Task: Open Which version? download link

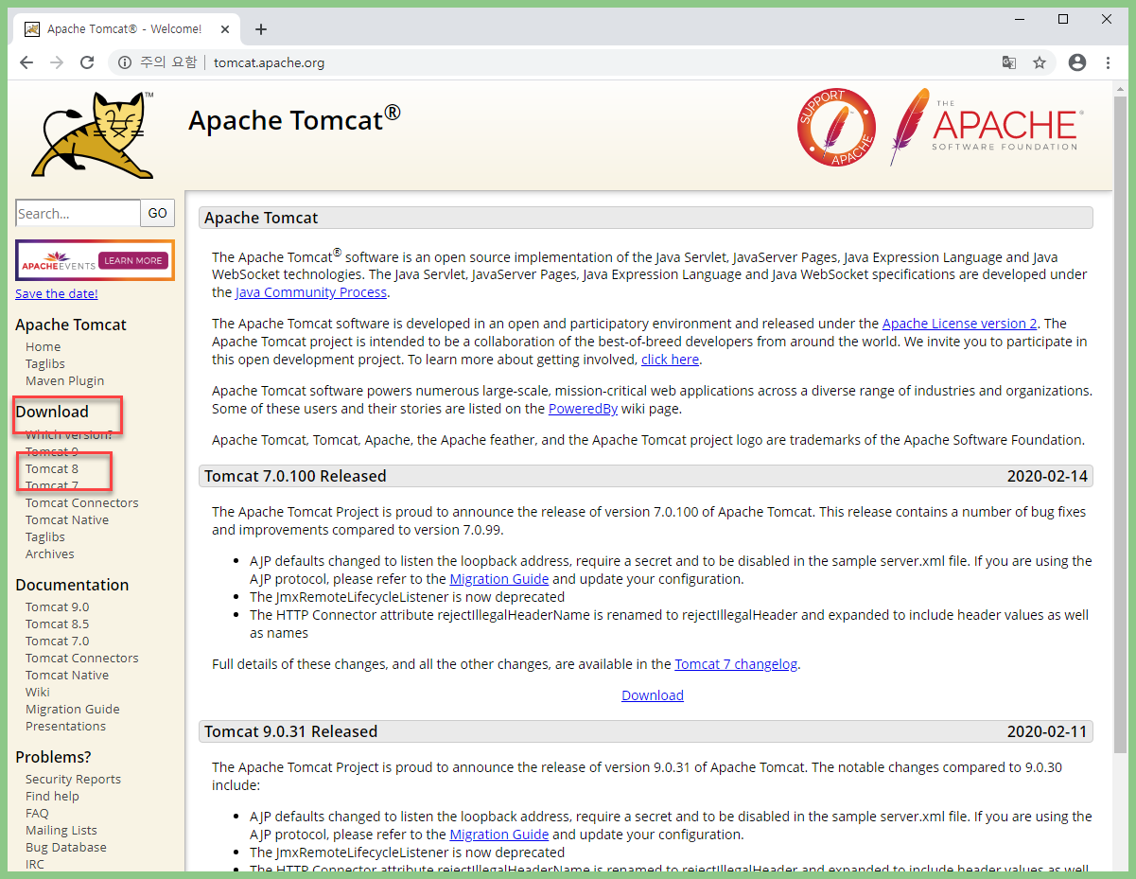Action: click(x=69, y=434)
